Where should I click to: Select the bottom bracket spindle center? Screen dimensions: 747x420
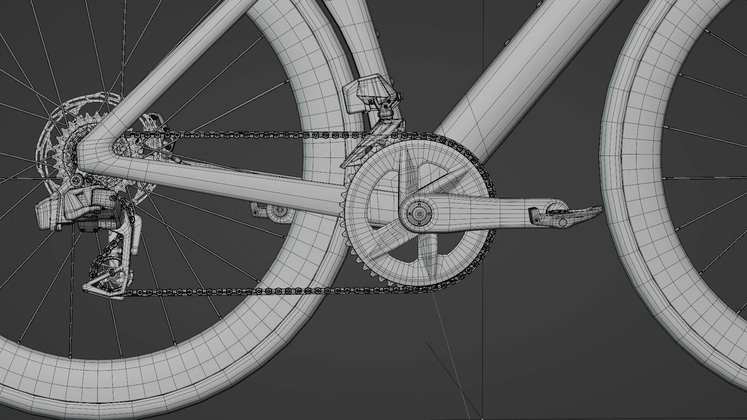(x=419, y=213)
